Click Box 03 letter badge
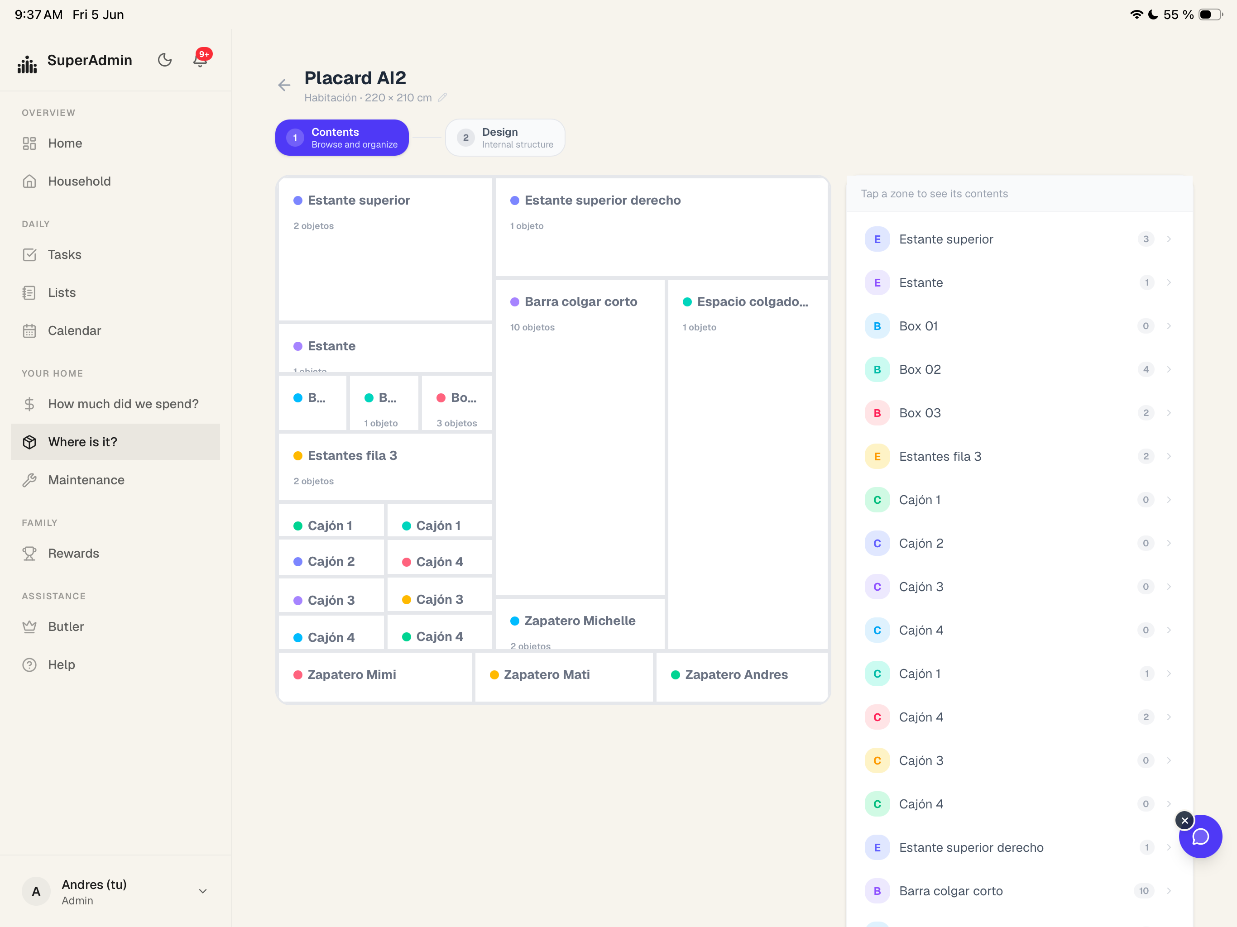 click(877, 413)
